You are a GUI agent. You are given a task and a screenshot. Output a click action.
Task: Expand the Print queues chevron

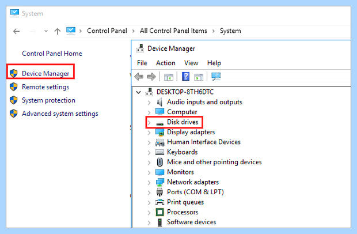tap(149, 203)
